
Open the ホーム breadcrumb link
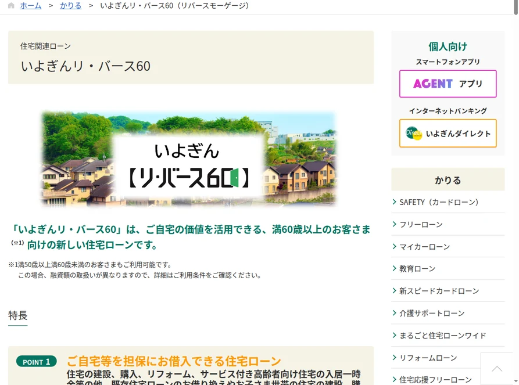point(30,6)
